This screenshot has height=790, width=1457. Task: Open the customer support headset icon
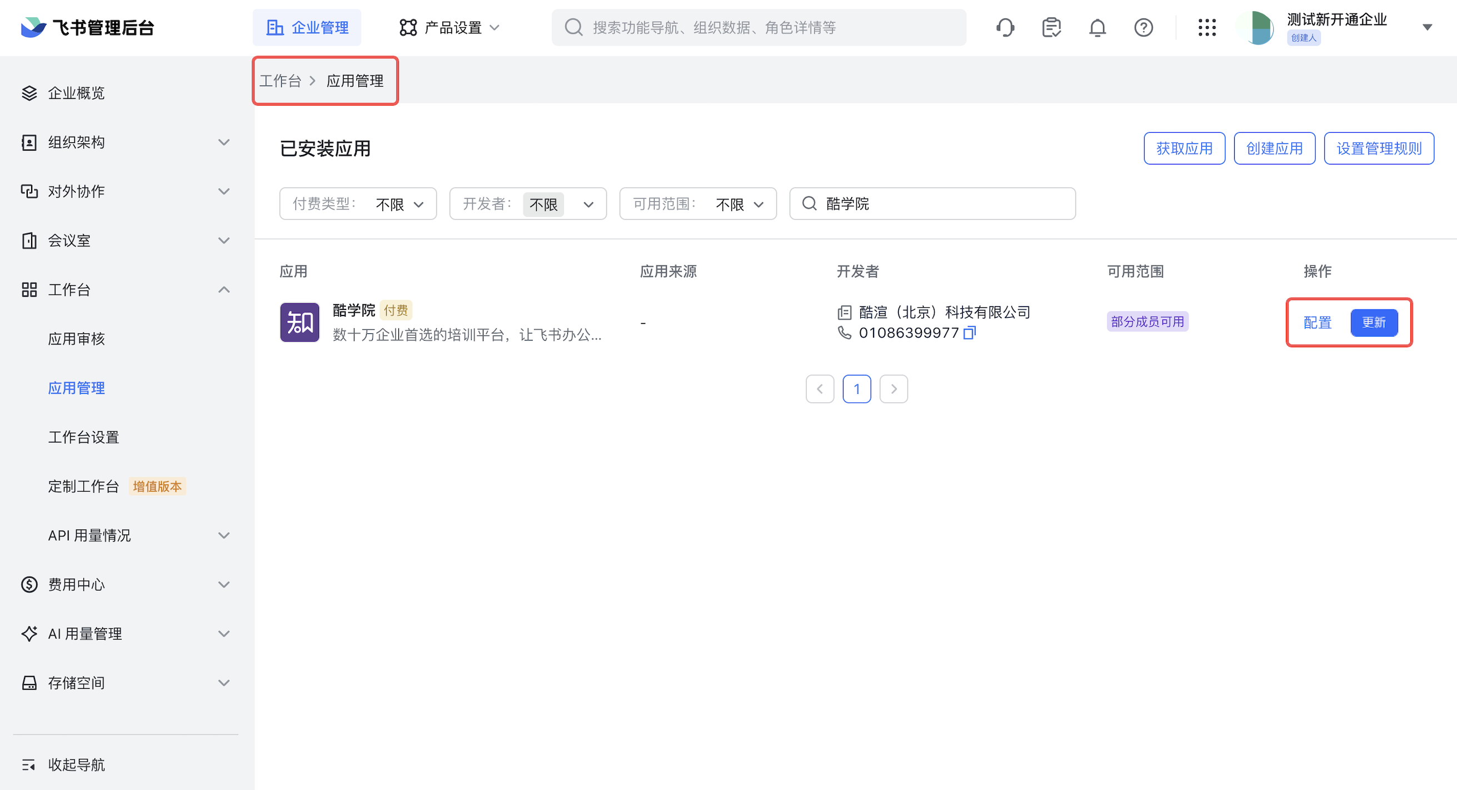[x=1005, y=27]
